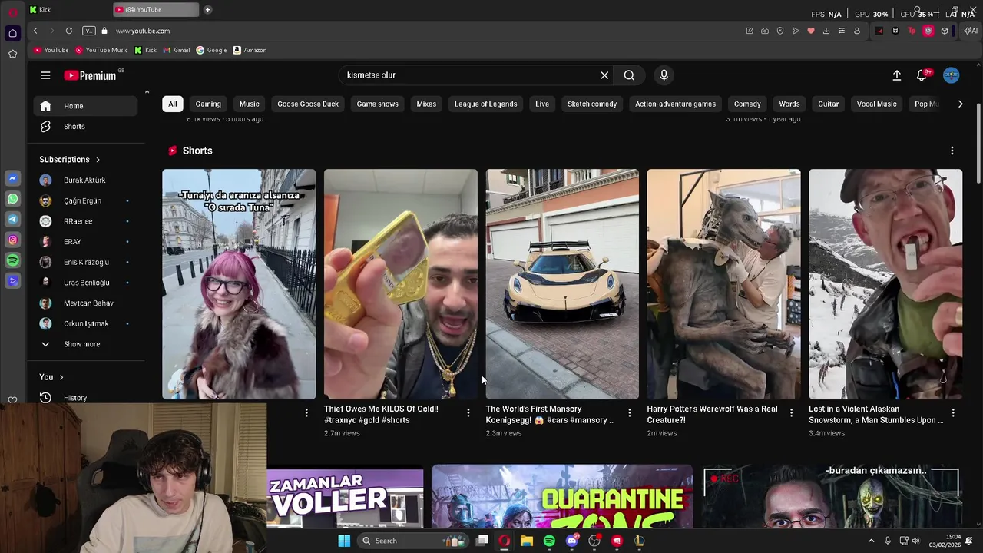Open Instagram in the Opera sidebar
Screen dimensions: 983x553
[12, 240]
